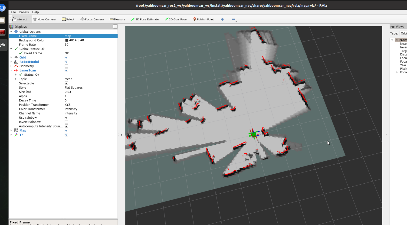Toggle the Use rainbow checkbox
Image resolution: width=407 pixels, height=225 pixels.
66,118
